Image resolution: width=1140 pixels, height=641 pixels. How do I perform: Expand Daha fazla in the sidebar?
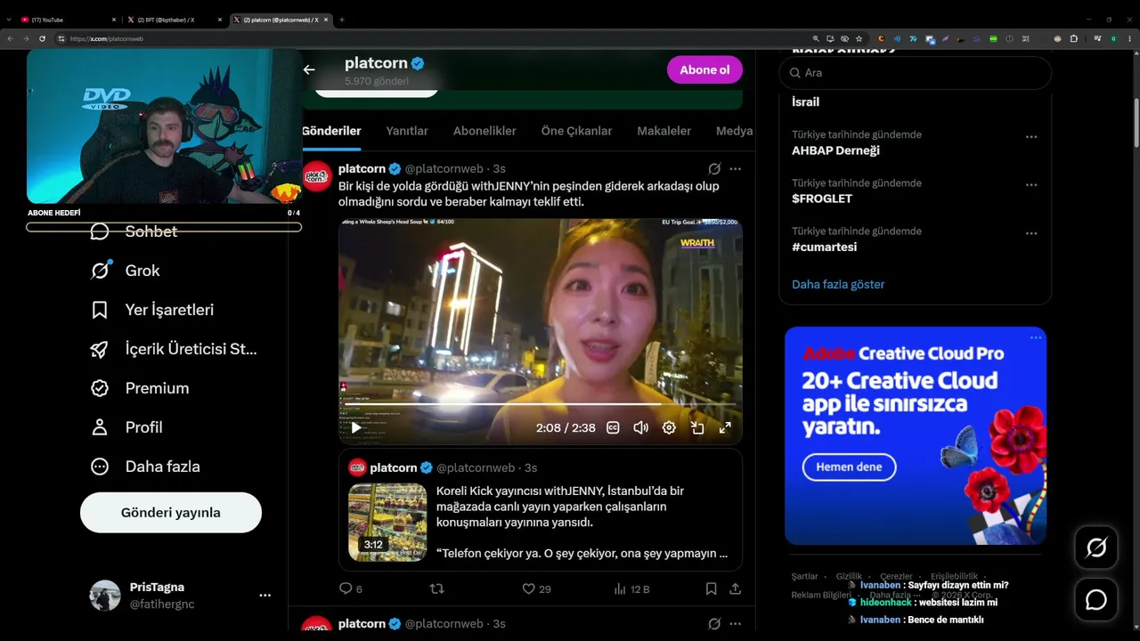pos(145,467)
